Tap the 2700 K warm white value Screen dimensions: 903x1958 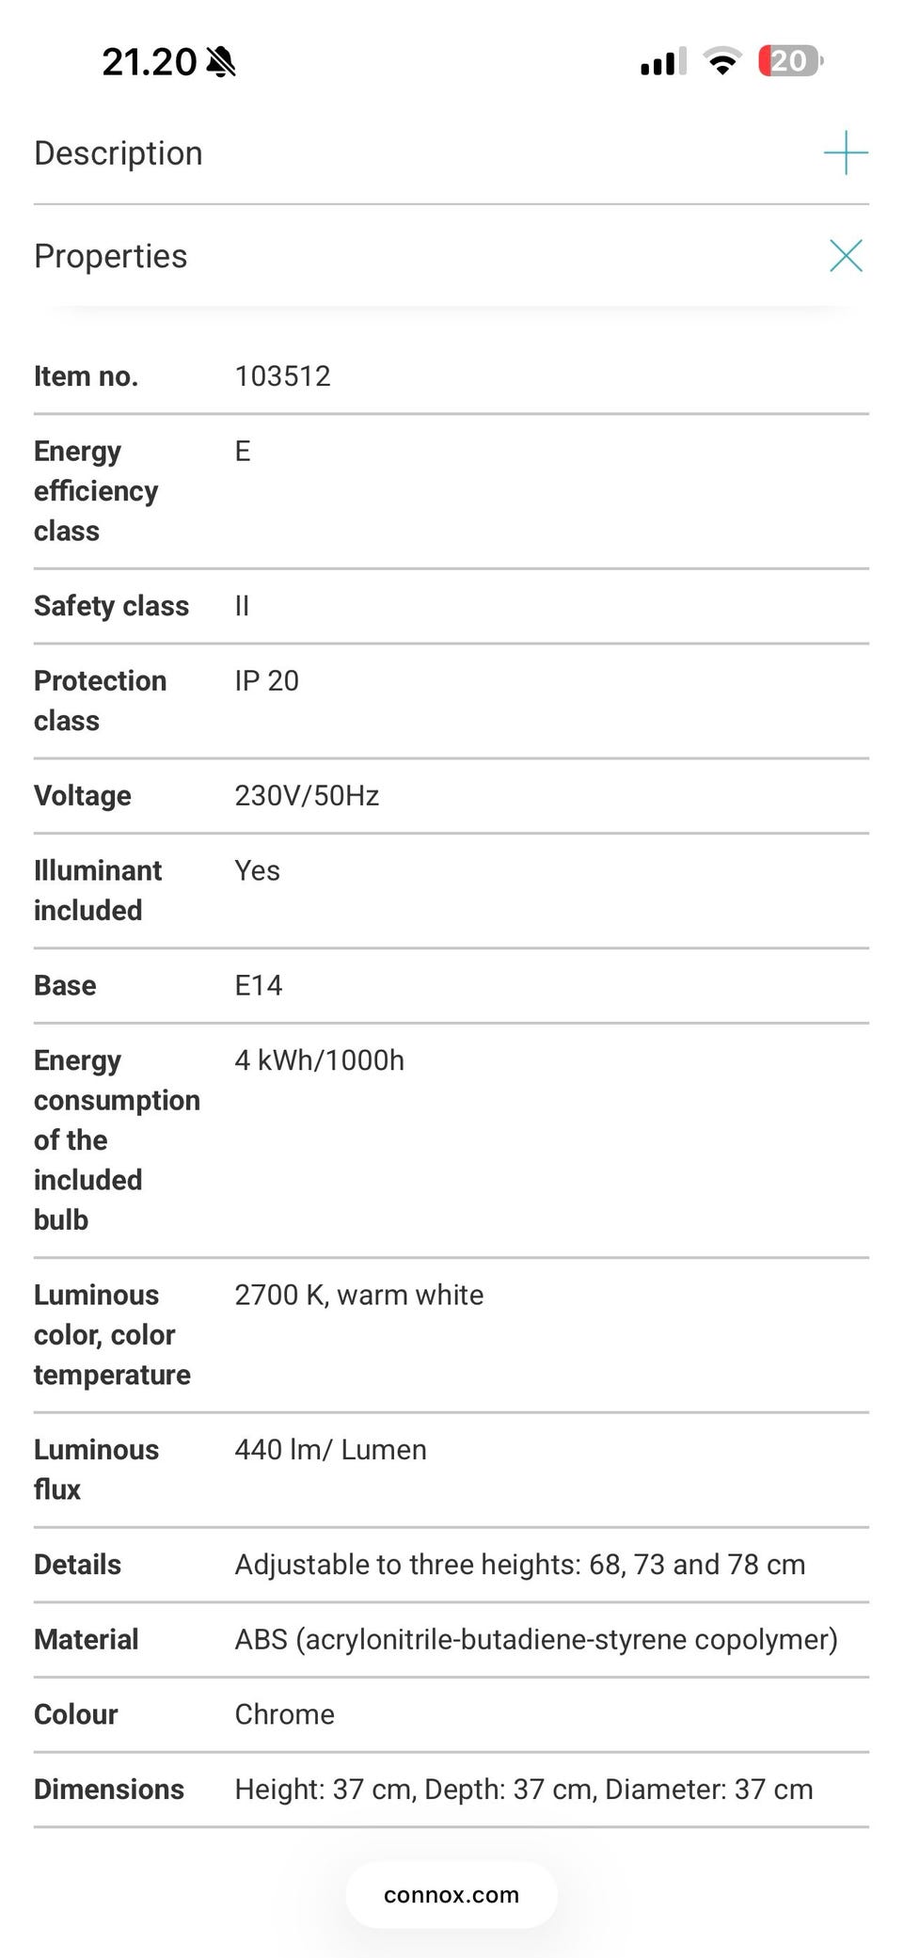pos(359,1296)
